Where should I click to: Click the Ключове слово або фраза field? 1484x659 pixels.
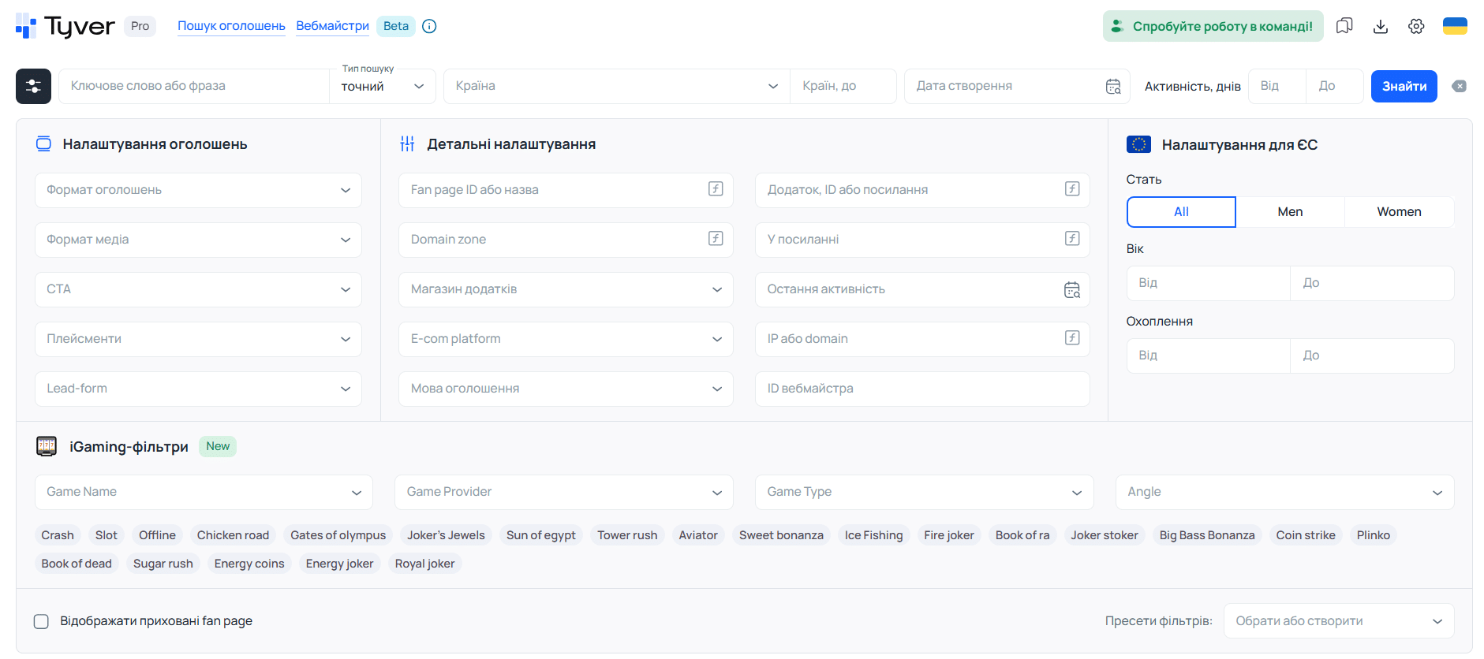[194, 86]
